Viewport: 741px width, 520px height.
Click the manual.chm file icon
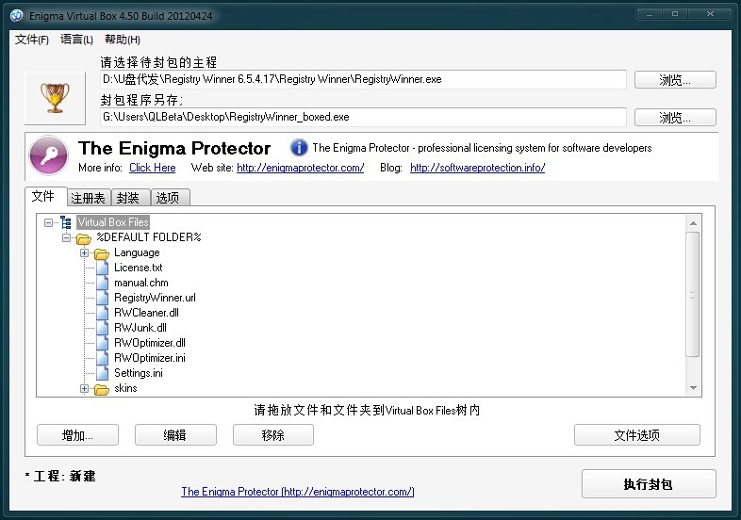click(x=102, y=283)
